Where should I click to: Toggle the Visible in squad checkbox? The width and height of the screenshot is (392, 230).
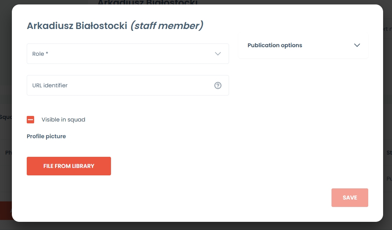(30, 120)
